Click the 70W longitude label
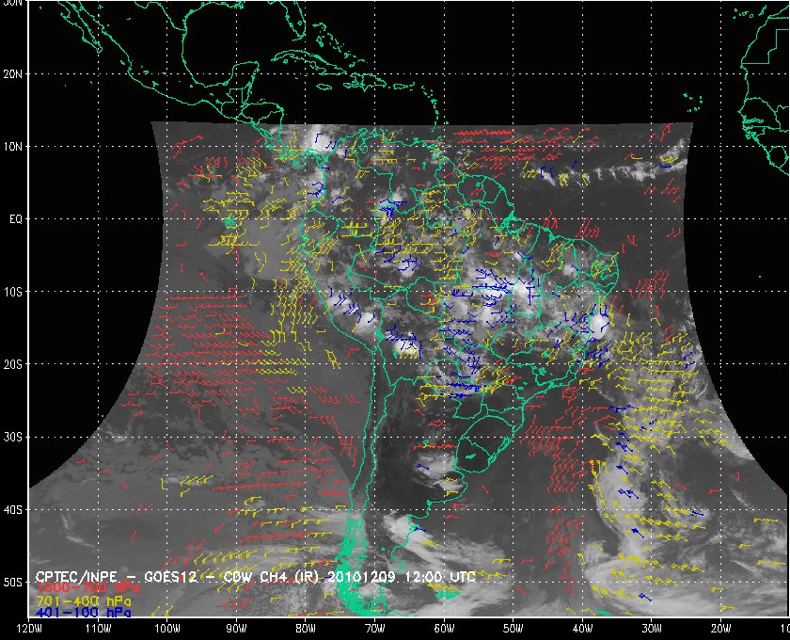The image size is (790, 640). [375, 629]
